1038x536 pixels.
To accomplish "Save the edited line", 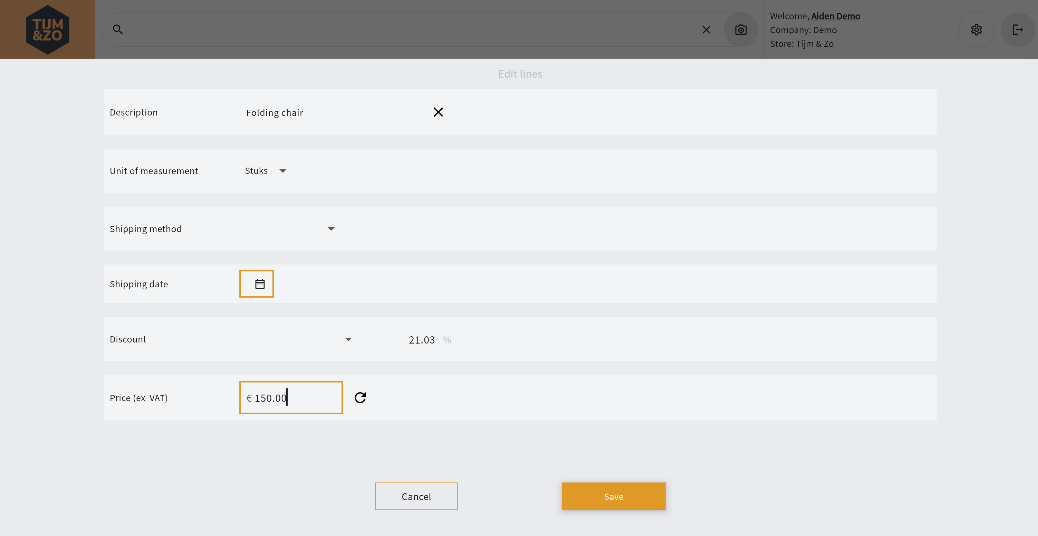I will click(613, 496).
